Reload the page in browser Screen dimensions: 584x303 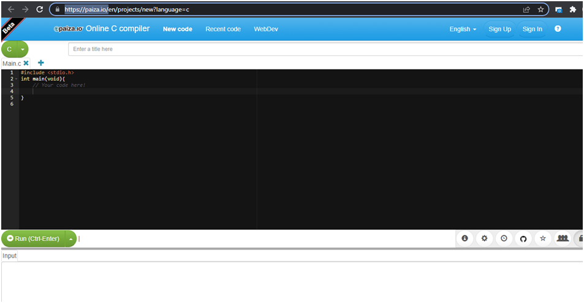[40, 10]
